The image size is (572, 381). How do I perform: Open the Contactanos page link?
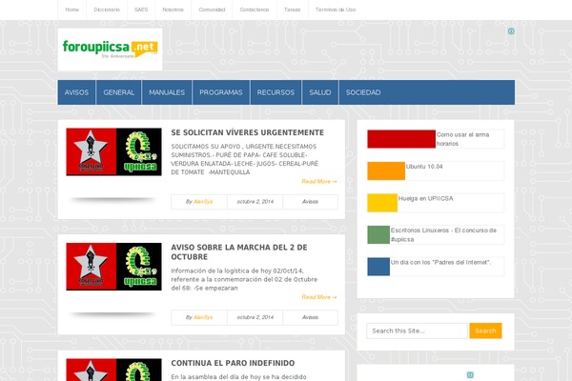(x=255, y=10)
